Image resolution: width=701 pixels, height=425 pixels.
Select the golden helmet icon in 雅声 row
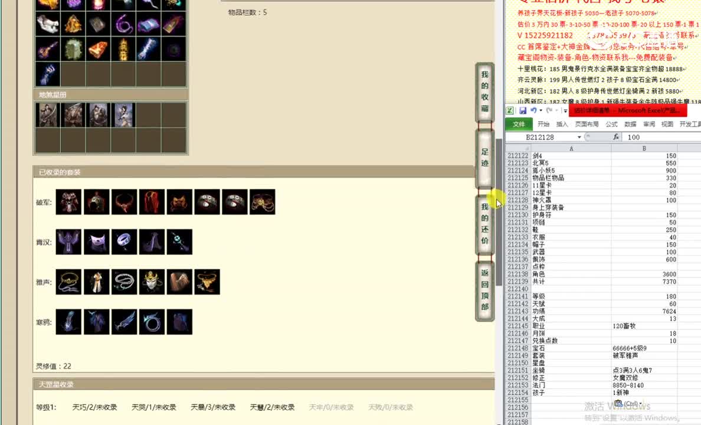[x=152, y=282]
